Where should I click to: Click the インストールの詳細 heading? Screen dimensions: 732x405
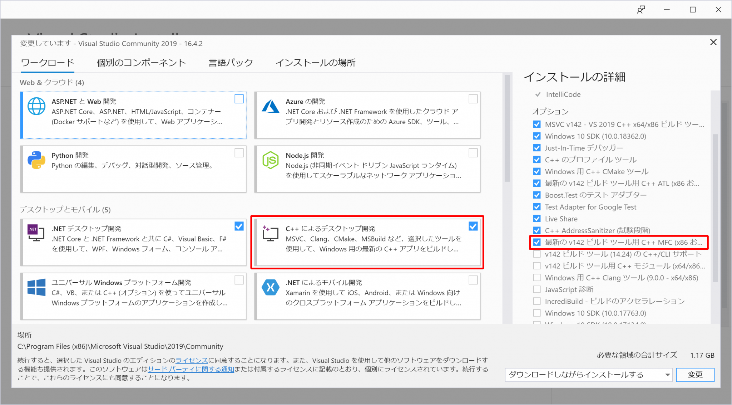[x=574, y=77]
